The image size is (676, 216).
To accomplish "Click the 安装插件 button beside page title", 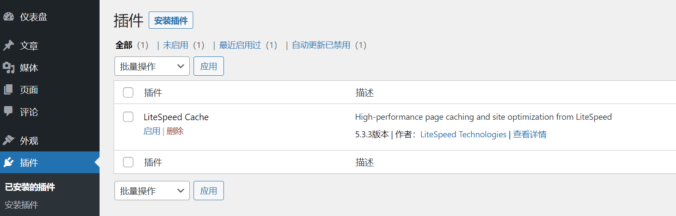I will coord(171,20).
